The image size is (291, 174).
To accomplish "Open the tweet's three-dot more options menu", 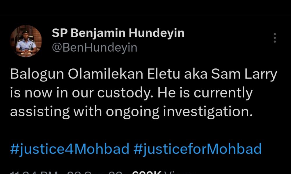I will (x=275, y=38).
